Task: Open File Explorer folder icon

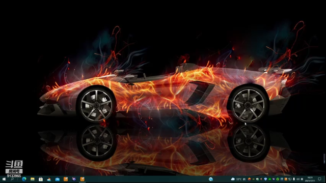Action: click(33, 179)
